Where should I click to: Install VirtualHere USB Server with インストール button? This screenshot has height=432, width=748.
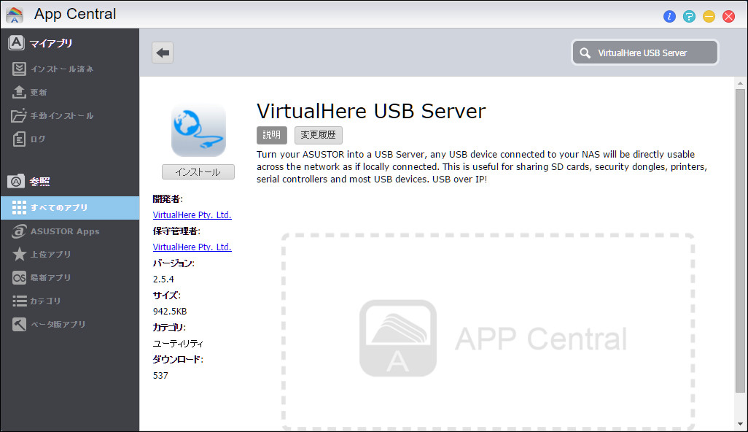(198, 171)
